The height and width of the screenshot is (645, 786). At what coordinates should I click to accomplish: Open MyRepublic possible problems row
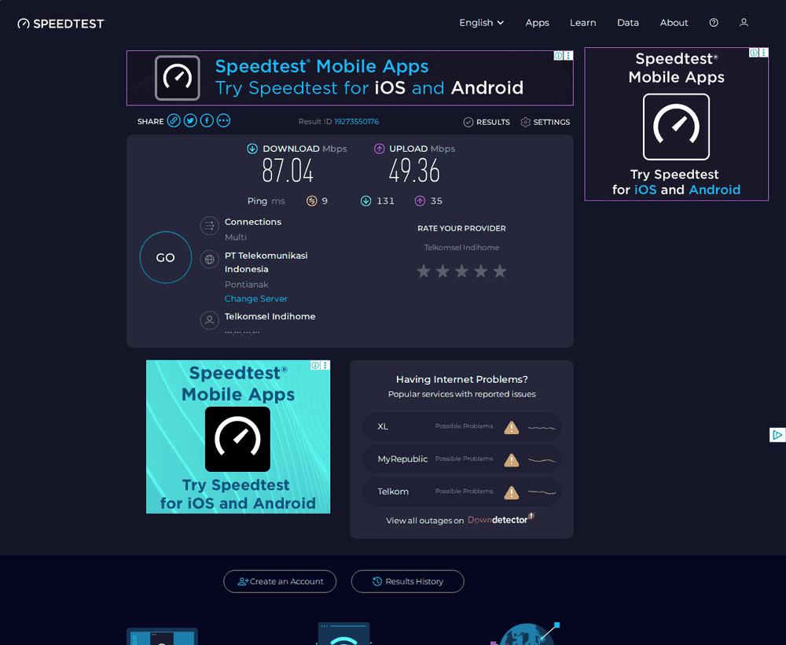(x=461, y=459)
